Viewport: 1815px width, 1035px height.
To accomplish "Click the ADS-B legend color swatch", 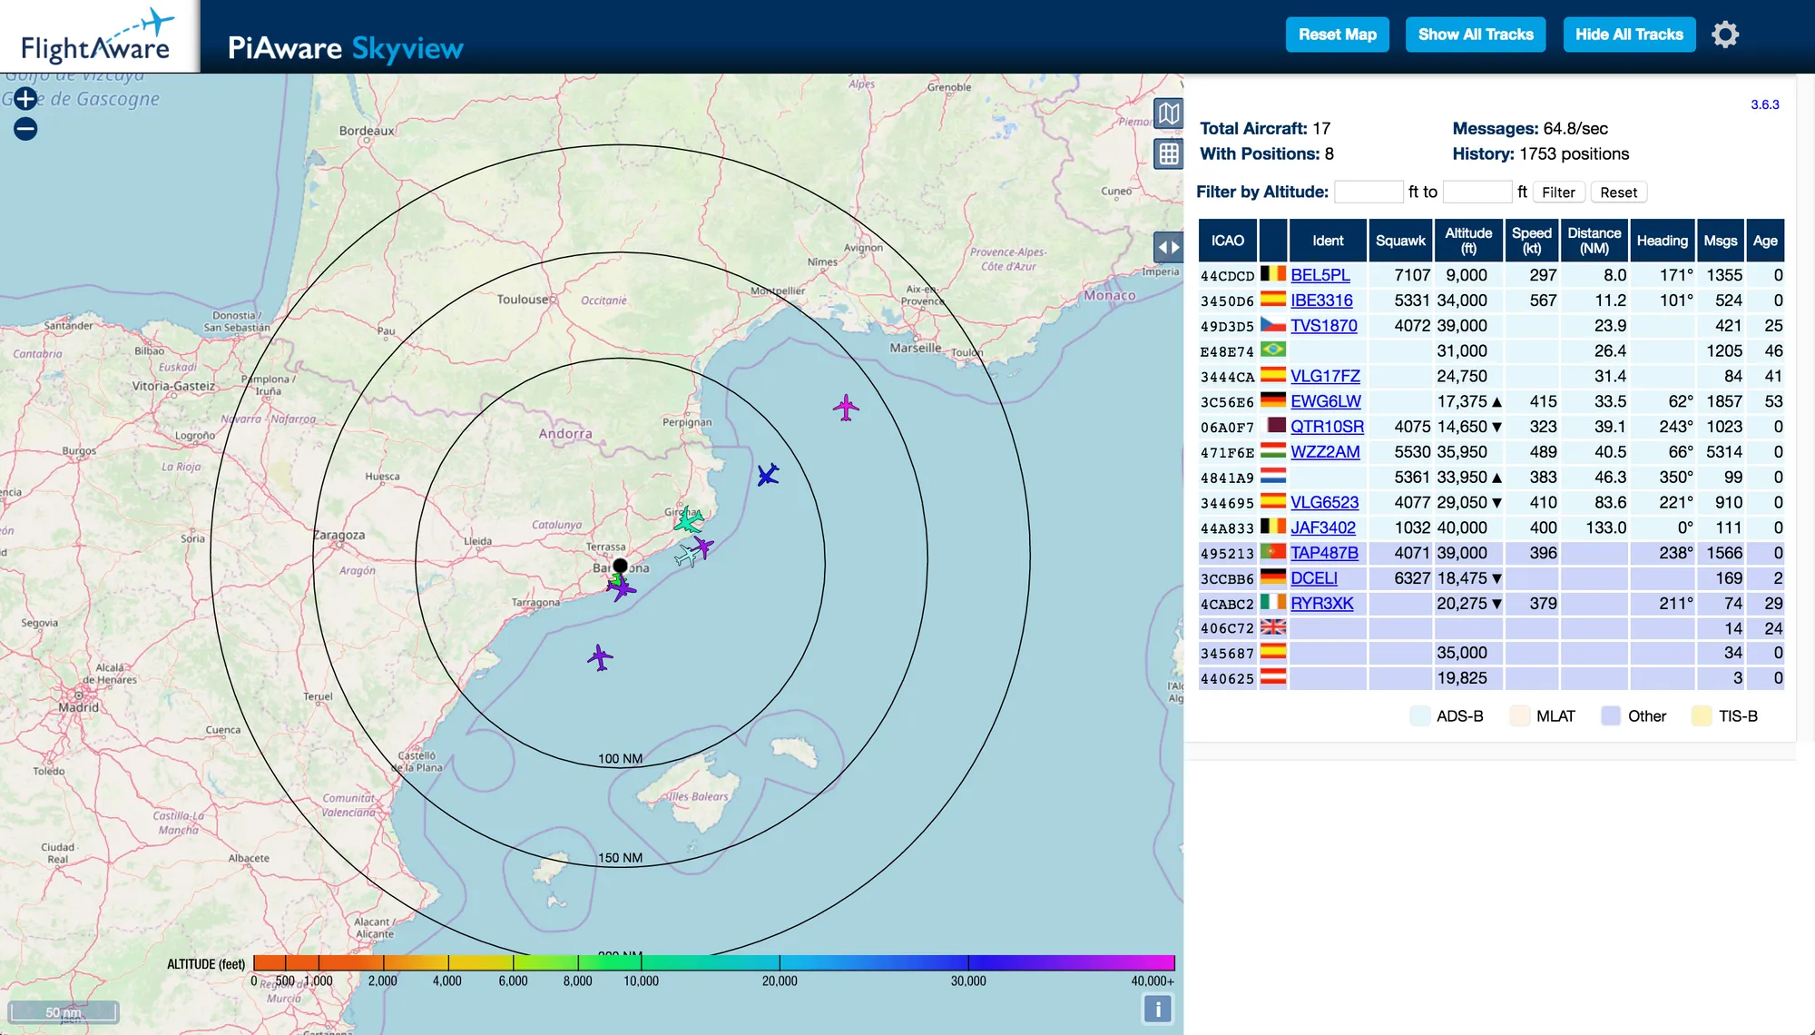I will (1420, 716).
